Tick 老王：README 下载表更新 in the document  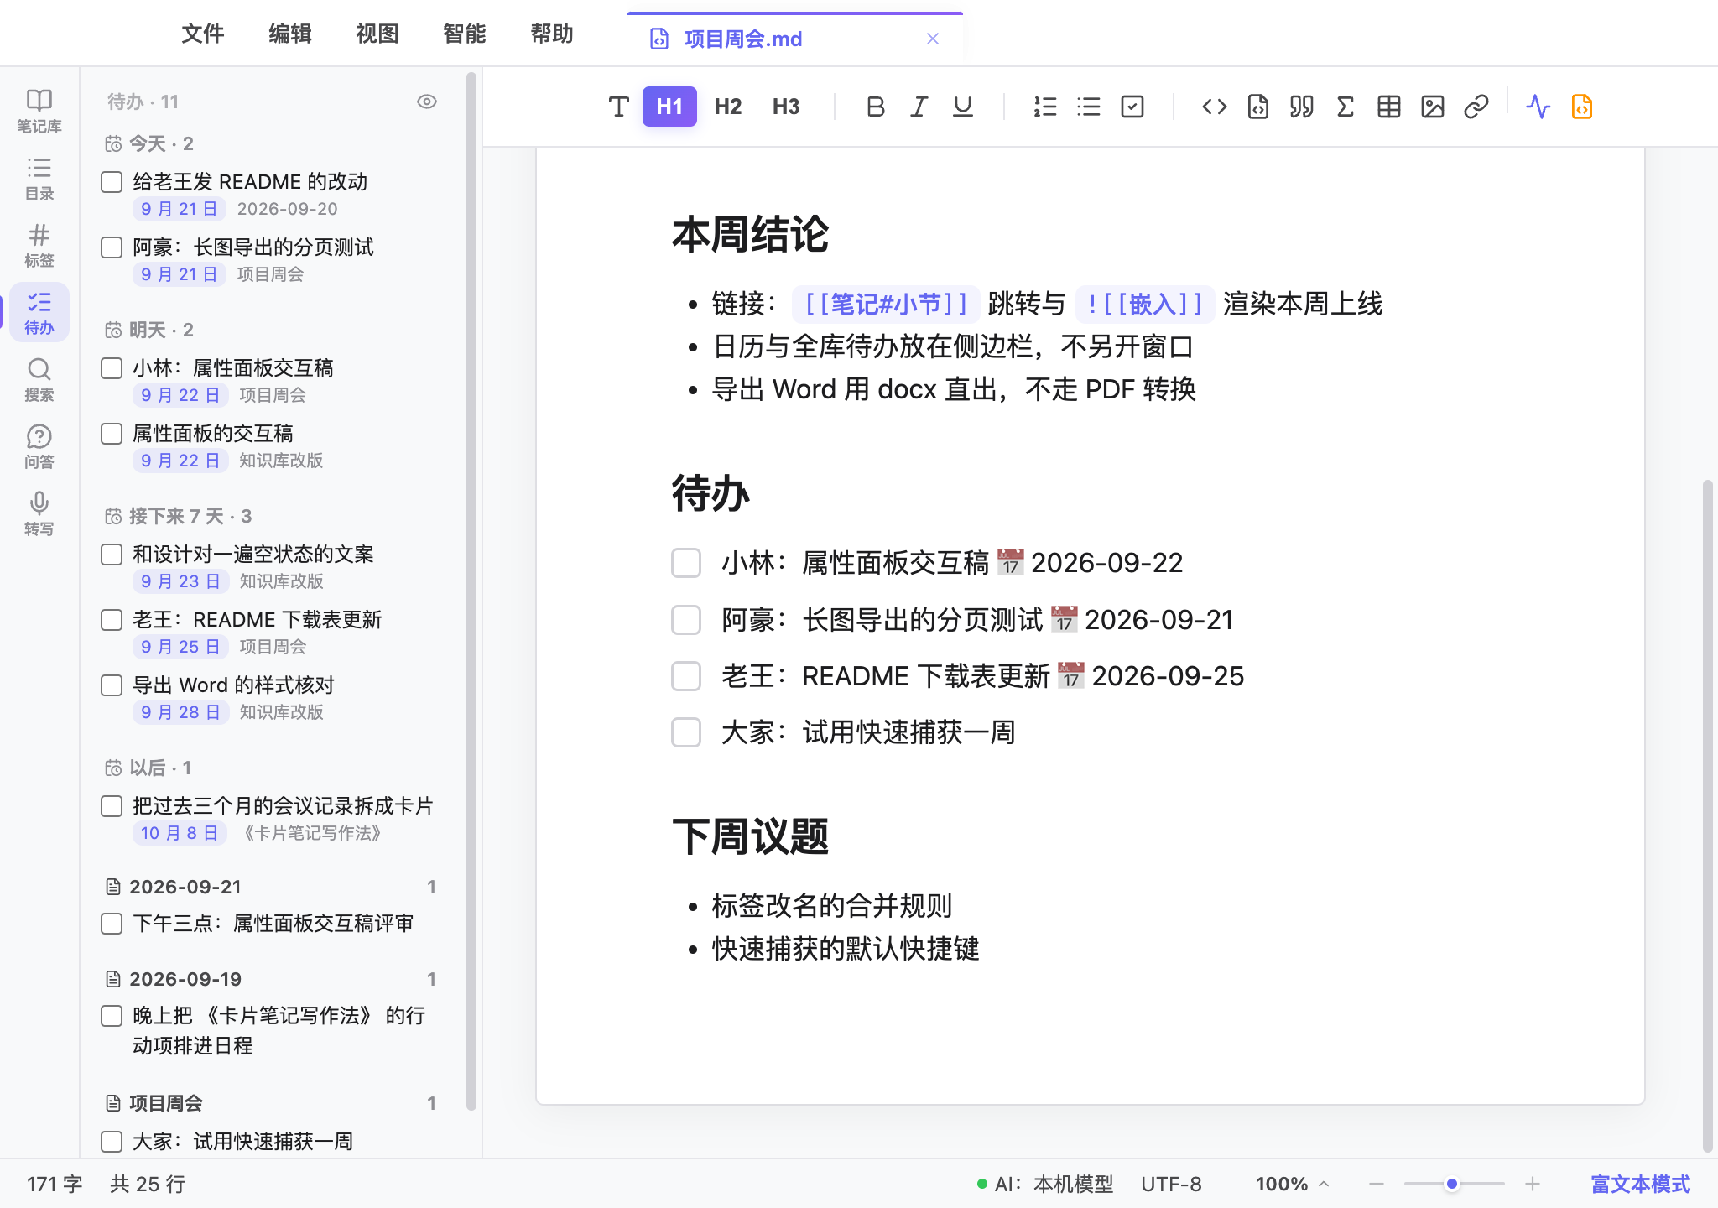[686, 676]
